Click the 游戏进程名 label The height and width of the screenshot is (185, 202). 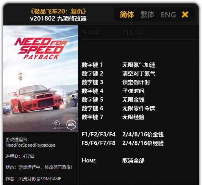(x=17, y=140)
